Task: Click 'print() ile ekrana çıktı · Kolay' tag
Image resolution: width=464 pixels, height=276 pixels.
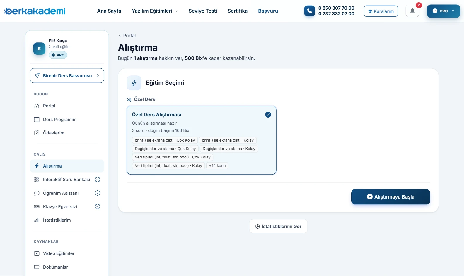Action: (x=228, y=140)
